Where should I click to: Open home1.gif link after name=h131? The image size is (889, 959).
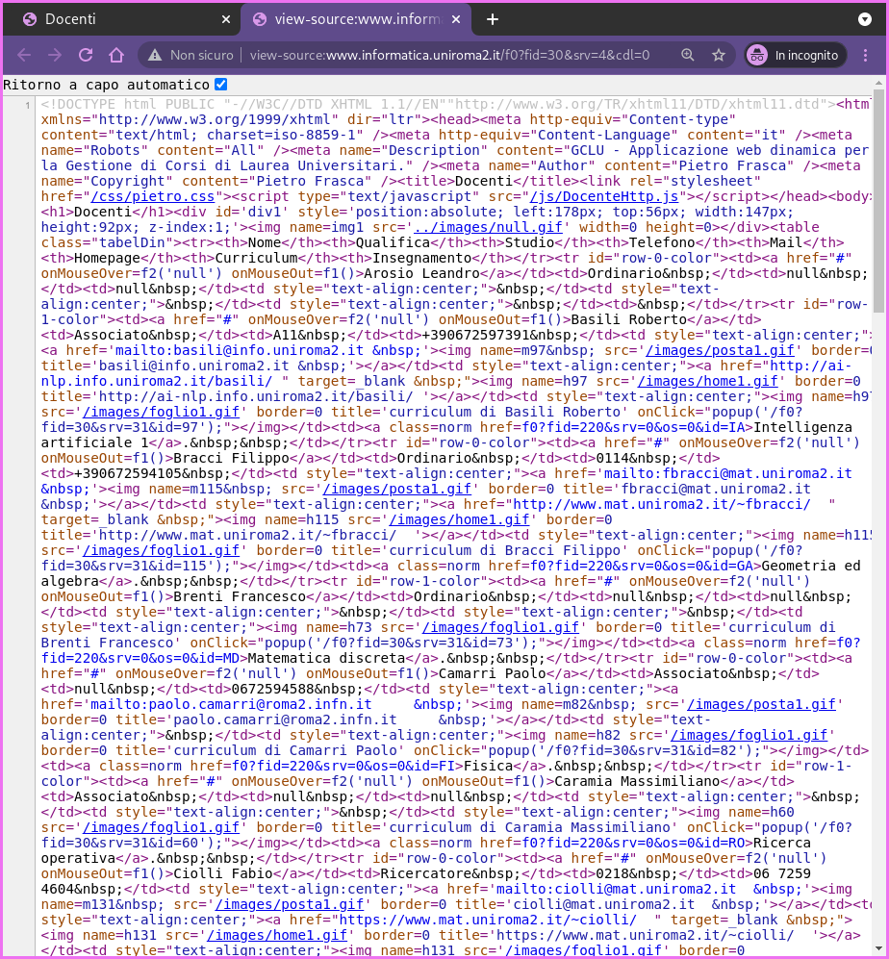pyautogui.click(x=276, y=935)
